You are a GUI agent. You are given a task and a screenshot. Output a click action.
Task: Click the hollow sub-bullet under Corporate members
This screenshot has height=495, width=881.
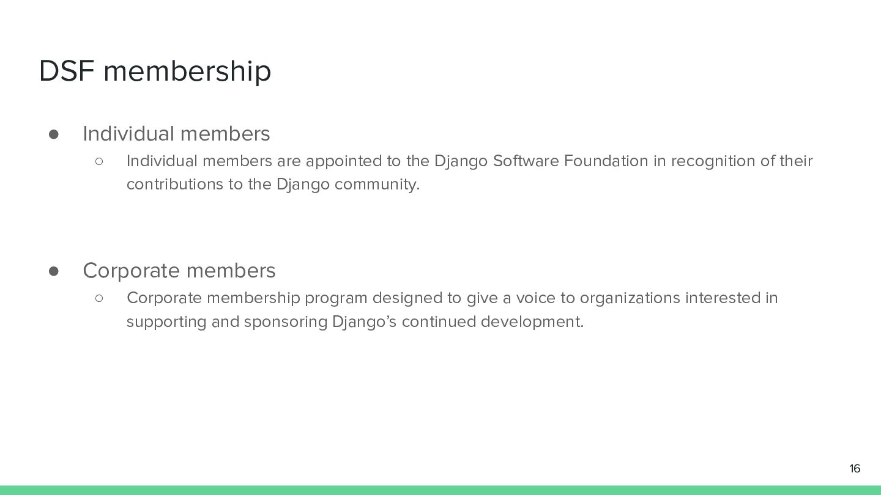point(99,298)
